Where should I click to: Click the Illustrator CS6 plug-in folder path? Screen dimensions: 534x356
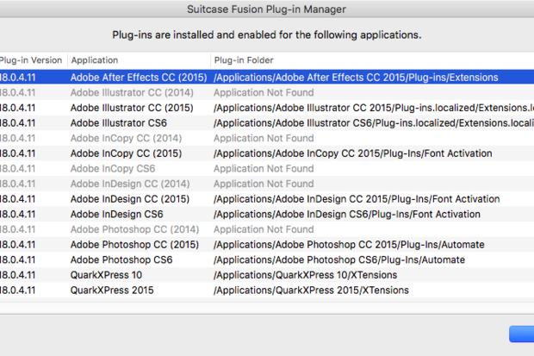pos(374,123)
